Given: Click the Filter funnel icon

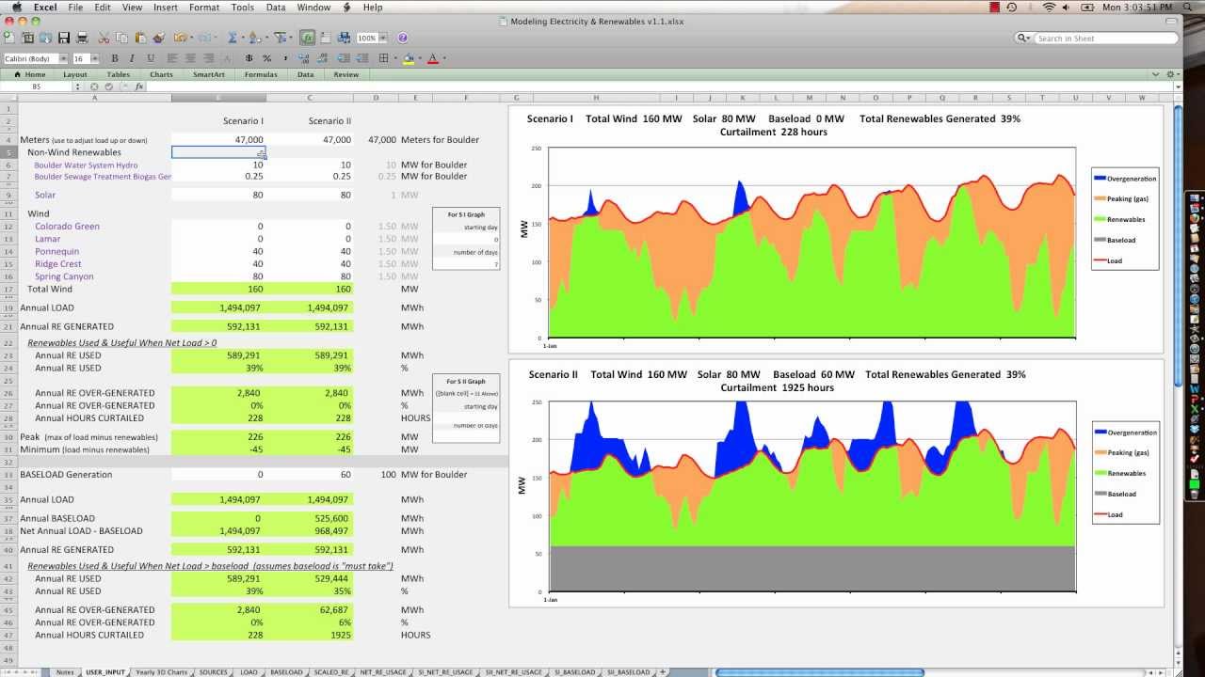Looking at the screenshot, I should 281,38.
